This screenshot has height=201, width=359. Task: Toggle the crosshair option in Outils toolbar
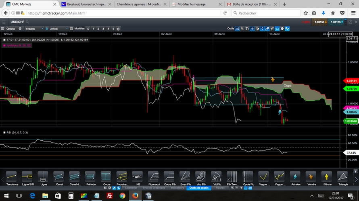pyautogui.click(x=237, y=29)
